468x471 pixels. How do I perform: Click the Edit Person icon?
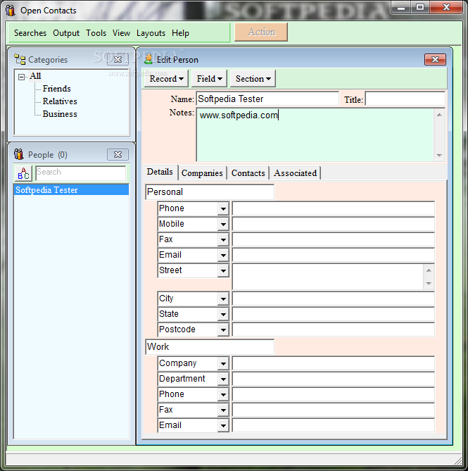click(x=148, y=59)
